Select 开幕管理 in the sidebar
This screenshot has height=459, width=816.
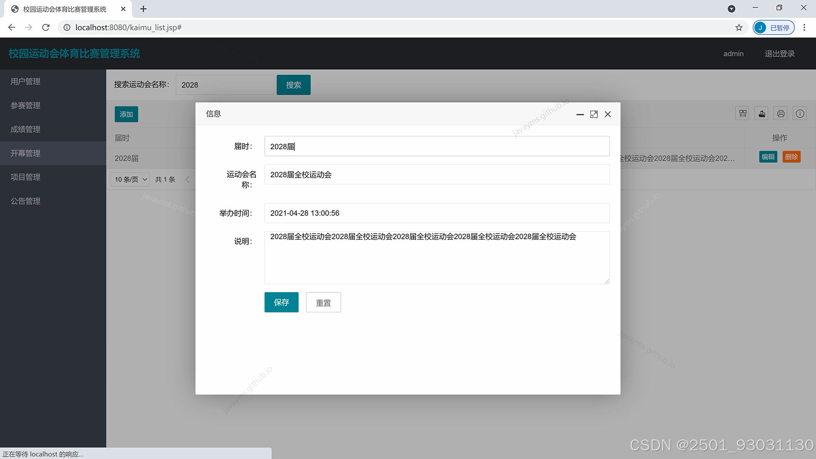point(53,153)
